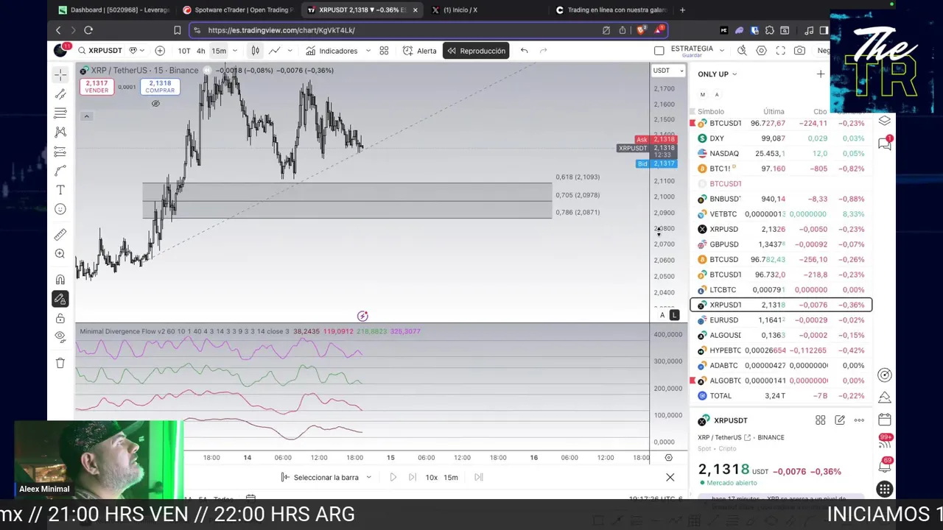Change replay interval 15m in replay bar
This screenshot has height=530, width=943.
click(x=450, y=477)
